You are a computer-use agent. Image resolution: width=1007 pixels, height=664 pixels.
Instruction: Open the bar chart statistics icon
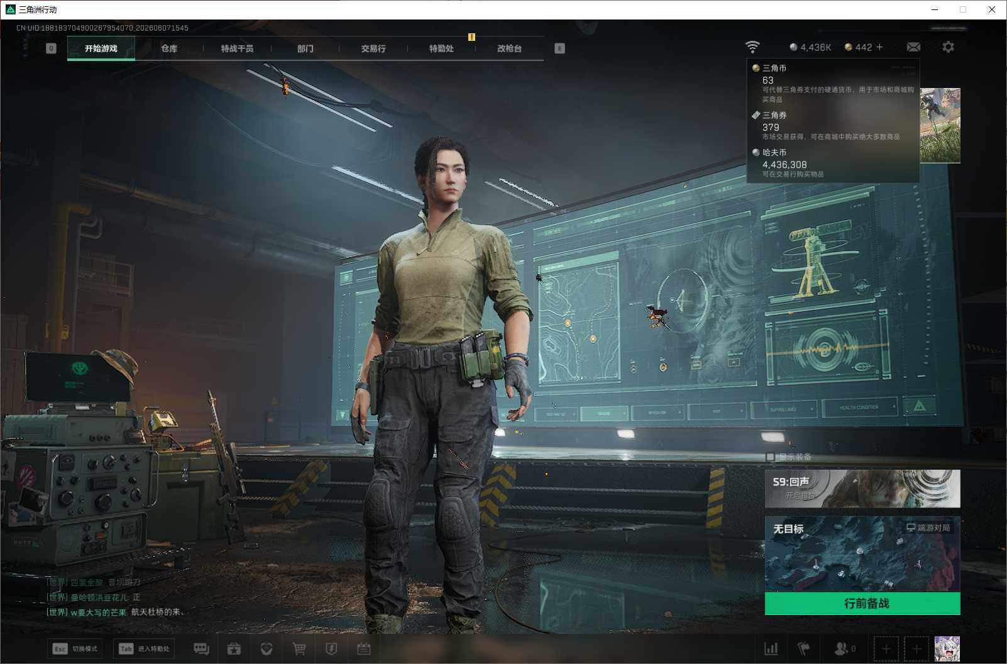pyautogui.click(x=771, y=648)
